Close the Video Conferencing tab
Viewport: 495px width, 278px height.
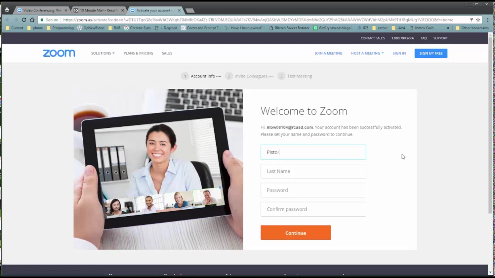(x=66, y=10)
